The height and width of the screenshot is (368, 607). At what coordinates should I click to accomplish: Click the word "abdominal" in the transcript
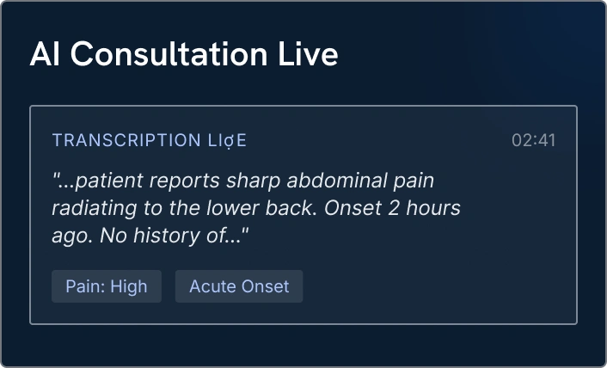pos(337,181)
